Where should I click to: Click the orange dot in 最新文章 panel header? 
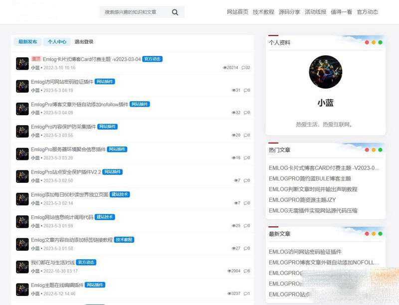tap(374, 234)
